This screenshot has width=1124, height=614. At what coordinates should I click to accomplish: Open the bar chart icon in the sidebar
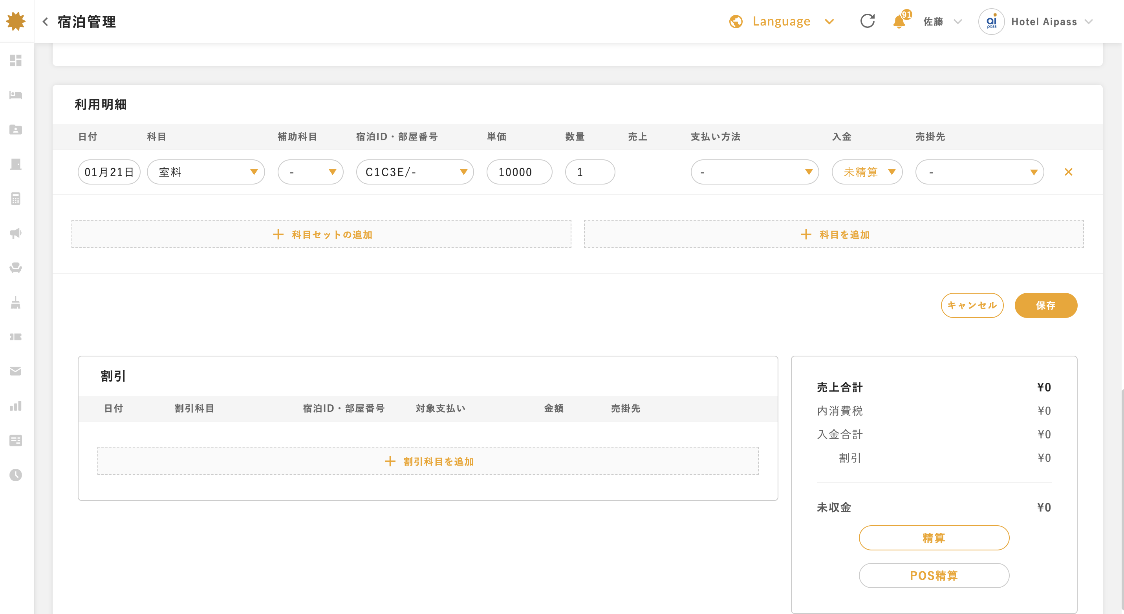[x=16, y=406]
